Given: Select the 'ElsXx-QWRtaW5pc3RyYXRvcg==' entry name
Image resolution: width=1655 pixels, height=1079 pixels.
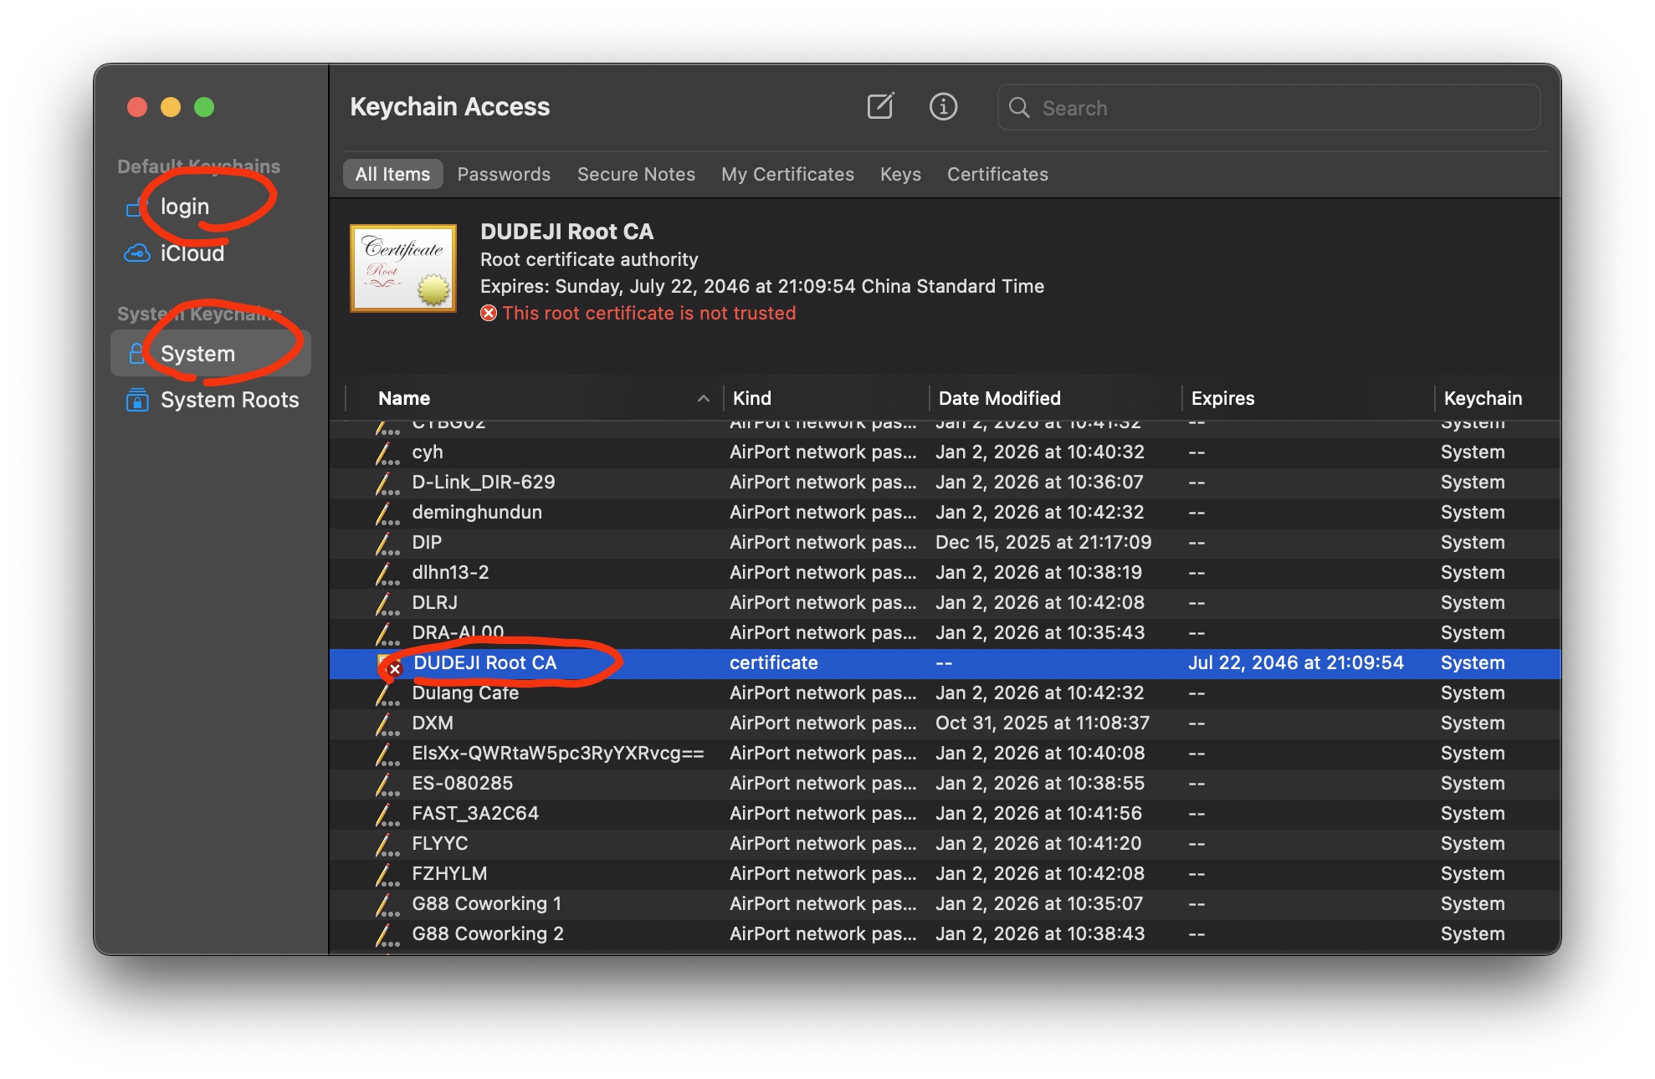Looking at the screenshot, I should point(558,754).
